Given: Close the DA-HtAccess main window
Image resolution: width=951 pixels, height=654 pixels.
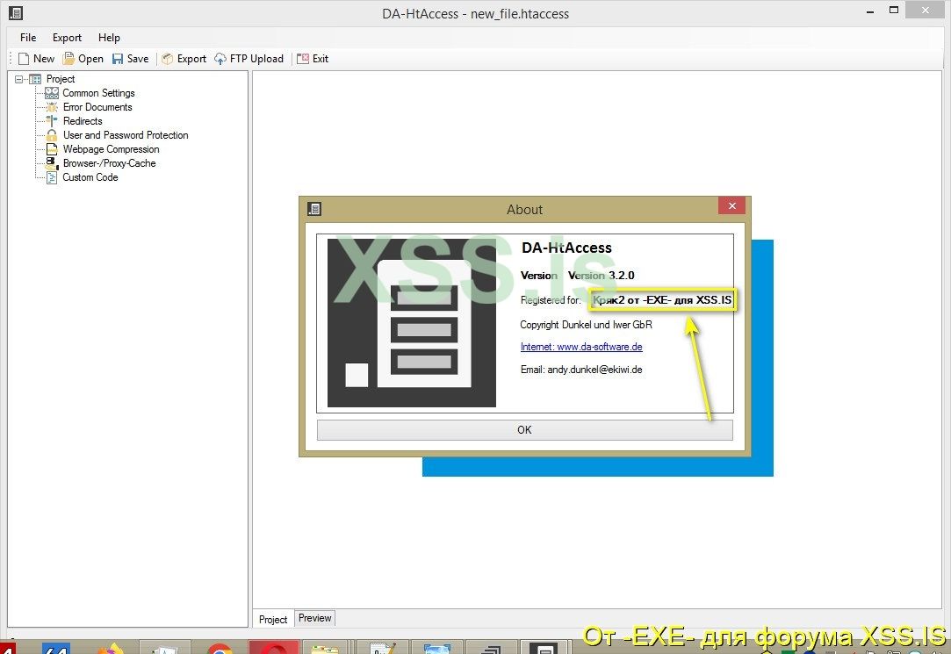Looking at the screenshot, I should 926,10.
